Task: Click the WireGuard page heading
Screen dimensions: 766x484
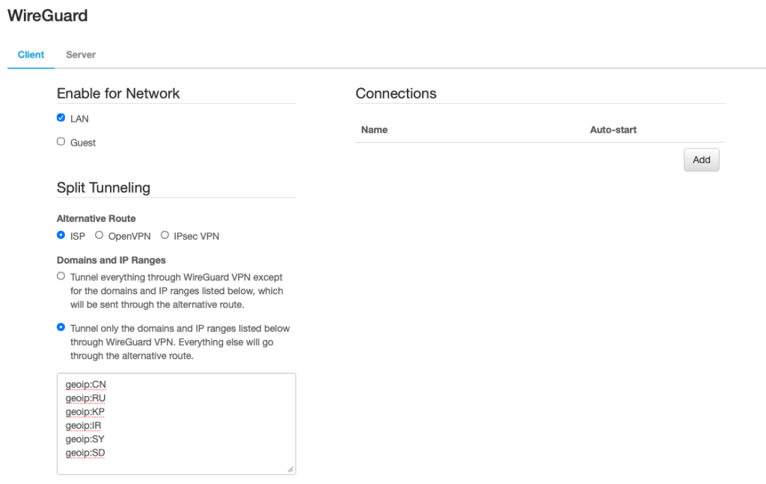Action: (47, 15)
